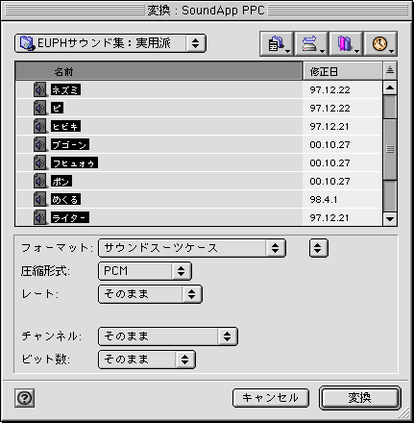Click the 00.10.27 date in ブゴーン row
414x423 pixels.
(x=329, y=145)
